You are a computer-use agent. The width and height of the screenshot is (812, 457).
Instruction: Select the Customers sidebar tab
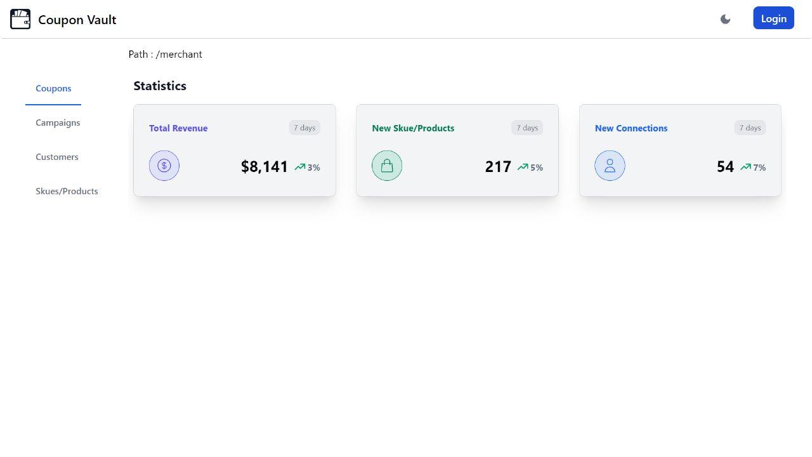pos(57,157)
